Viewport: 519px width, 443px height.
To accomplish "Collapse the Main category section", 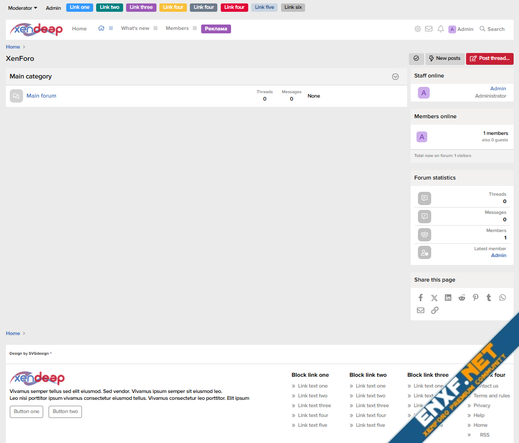I will [x=395, y=77].
